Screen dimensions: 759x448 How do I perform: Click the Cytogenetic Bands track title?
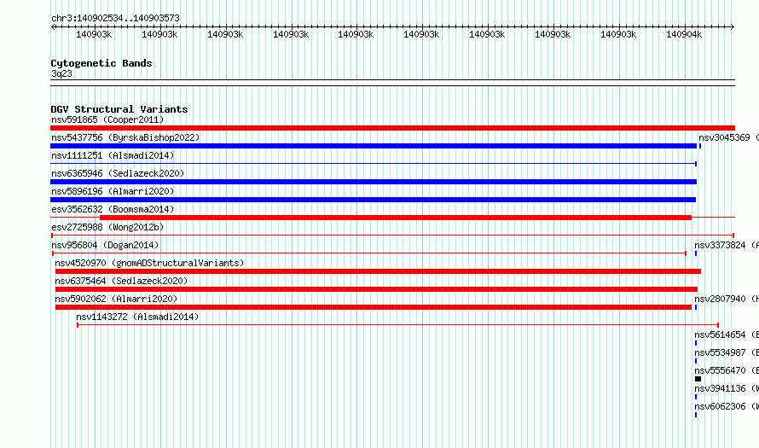(101, 63)
